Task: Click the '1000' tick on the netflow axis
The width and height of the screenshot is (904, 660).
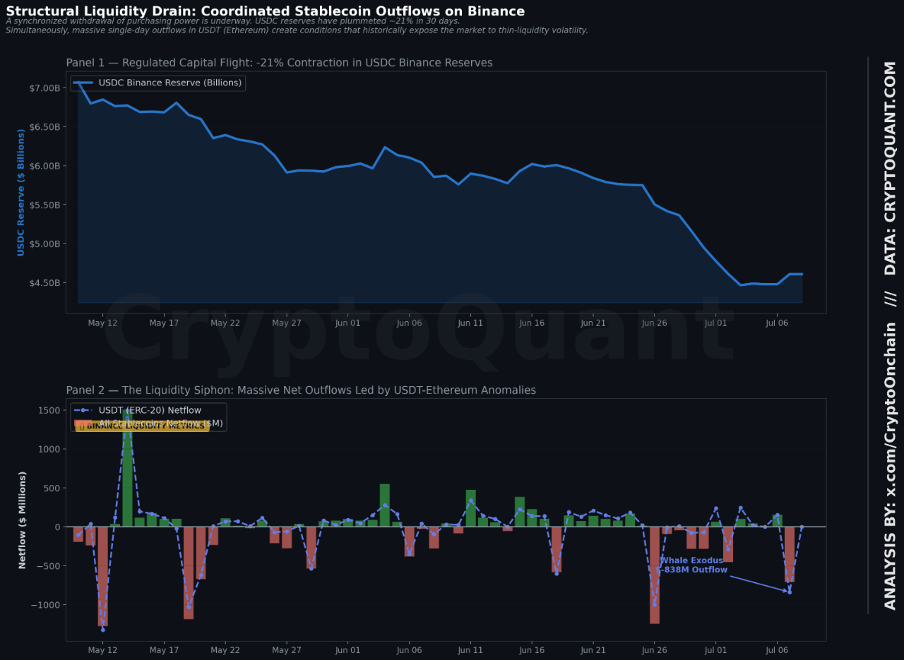Action: 50,449
